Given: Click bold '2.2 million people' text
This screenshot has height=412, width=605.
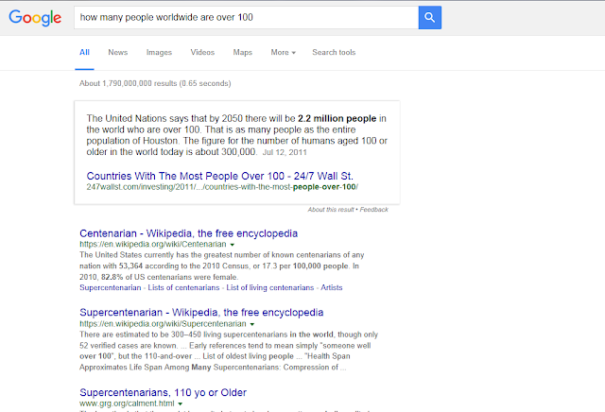Looking at the screenshot, I should pyautogui.click(x=337, y=118).
